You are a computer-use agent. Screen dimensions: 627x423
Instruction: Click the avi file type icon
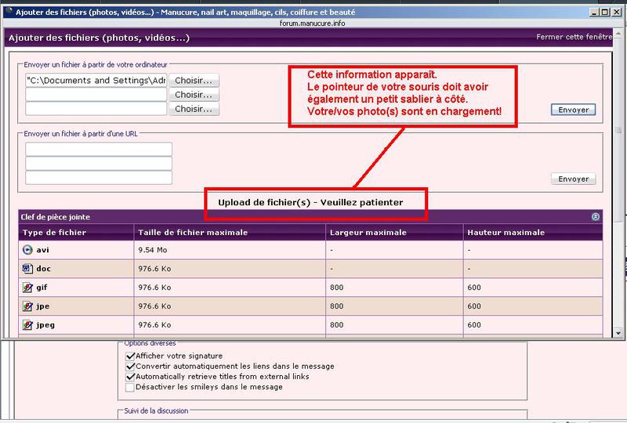[27, 250]
